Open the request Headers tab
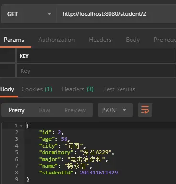The image size is (176, 184). click(100, 40)
